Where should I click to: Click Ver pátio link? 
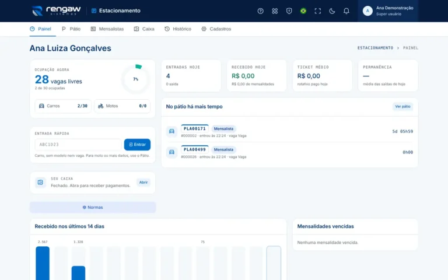tap(402, 107)
